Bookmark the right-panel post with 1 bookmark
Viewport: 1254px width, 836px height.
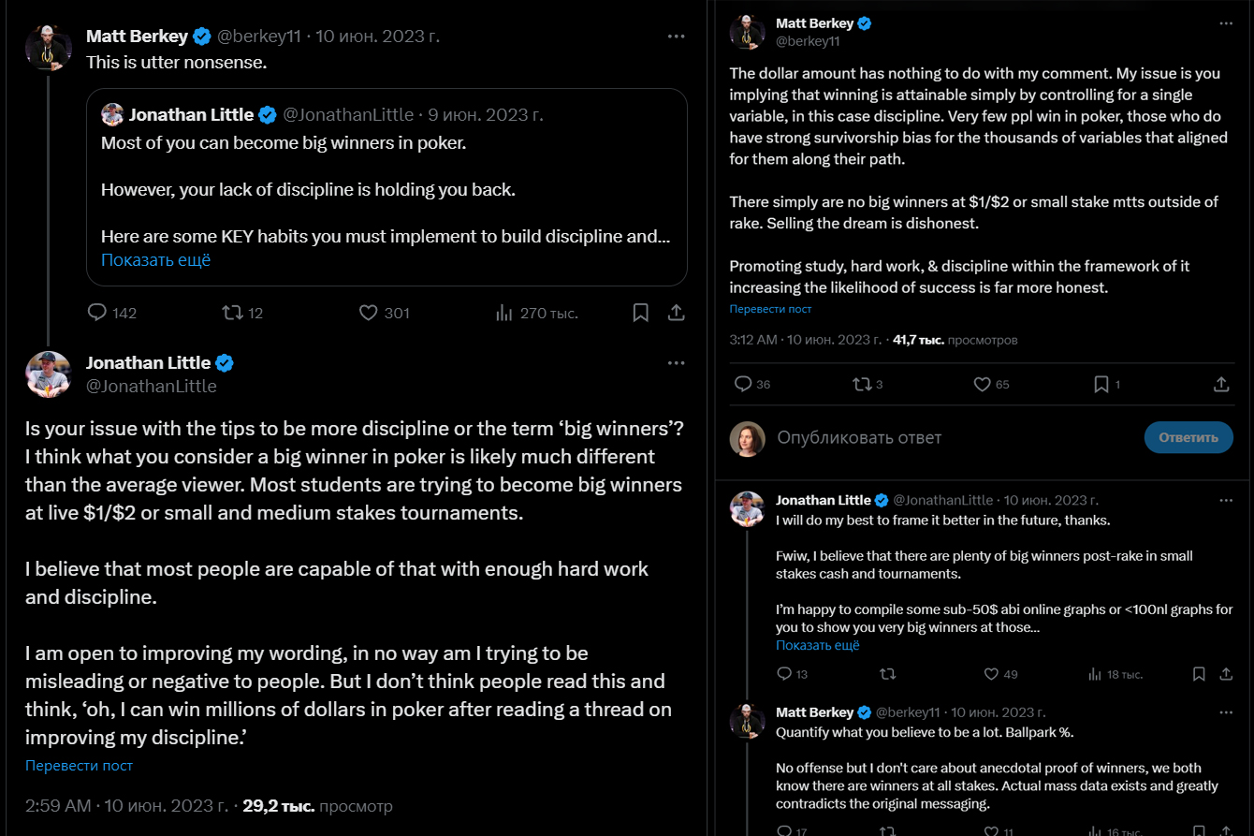[1101, 384]
